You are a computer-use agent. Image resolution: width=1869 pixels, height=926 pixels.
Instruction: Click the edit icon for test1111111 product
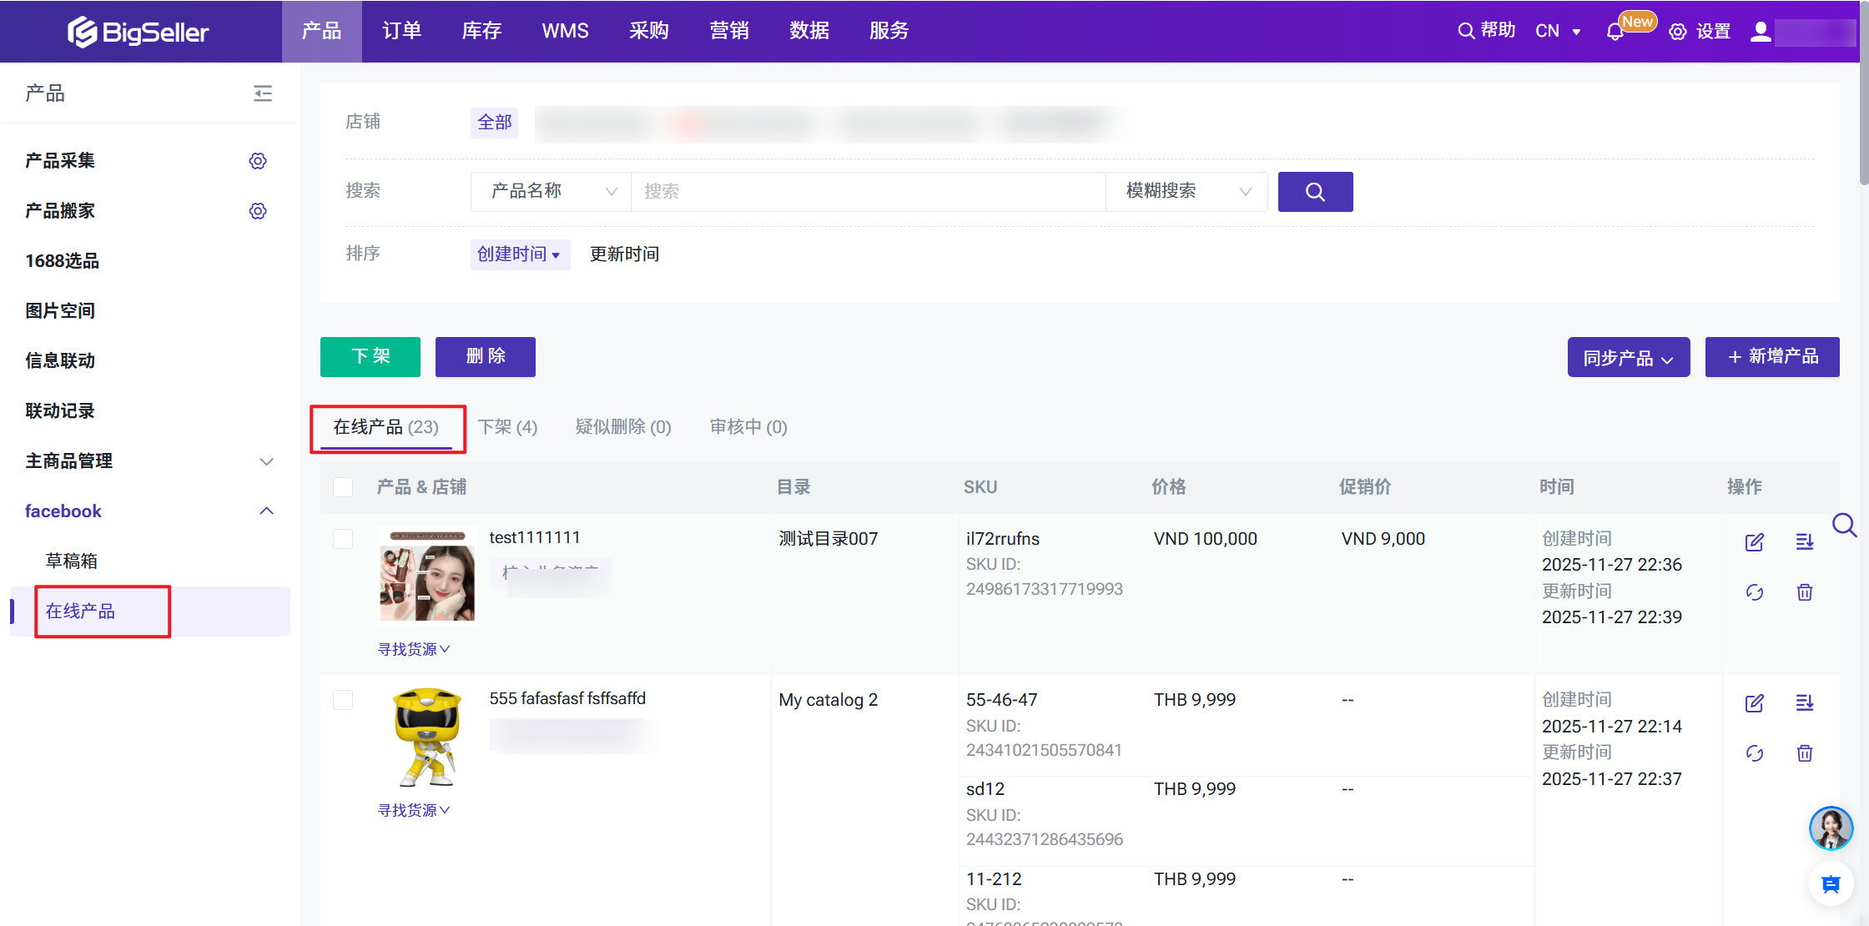coord(1754,542)
